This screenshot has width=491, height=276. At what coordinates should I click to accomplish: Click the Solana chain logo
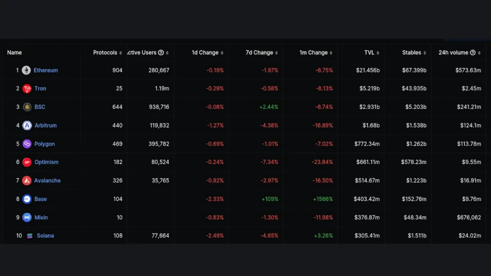[30, 236]
